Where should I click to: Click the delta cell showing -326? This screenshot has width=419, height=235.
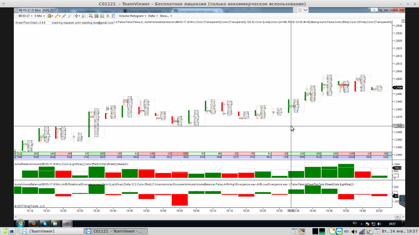coord(179,153)
